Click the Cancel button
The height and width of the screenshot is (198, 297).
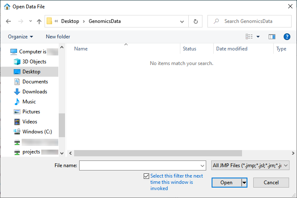pos(271,183)
